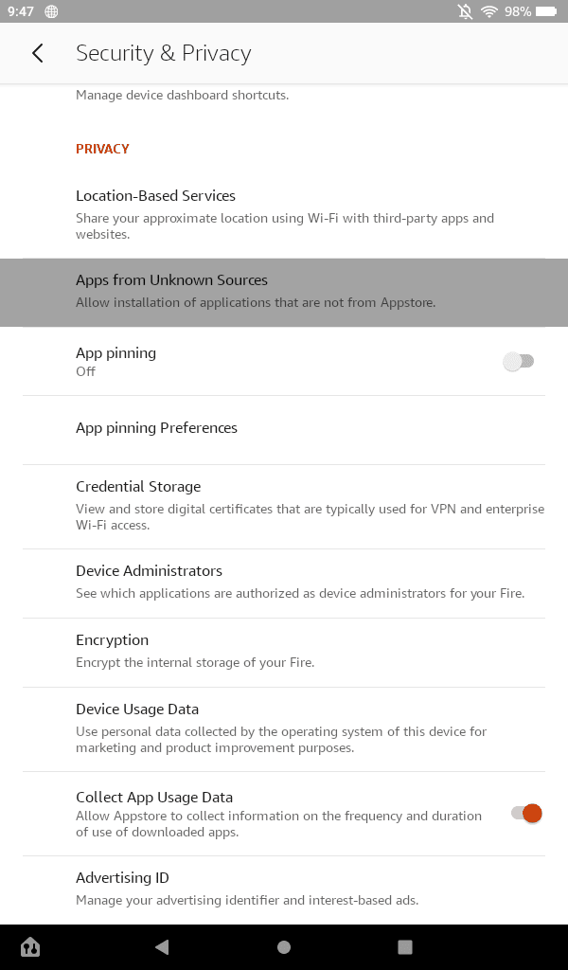Tap the globe icon in the status bar
The width and height of the screenshot is (568, 970).
point(54,11)
